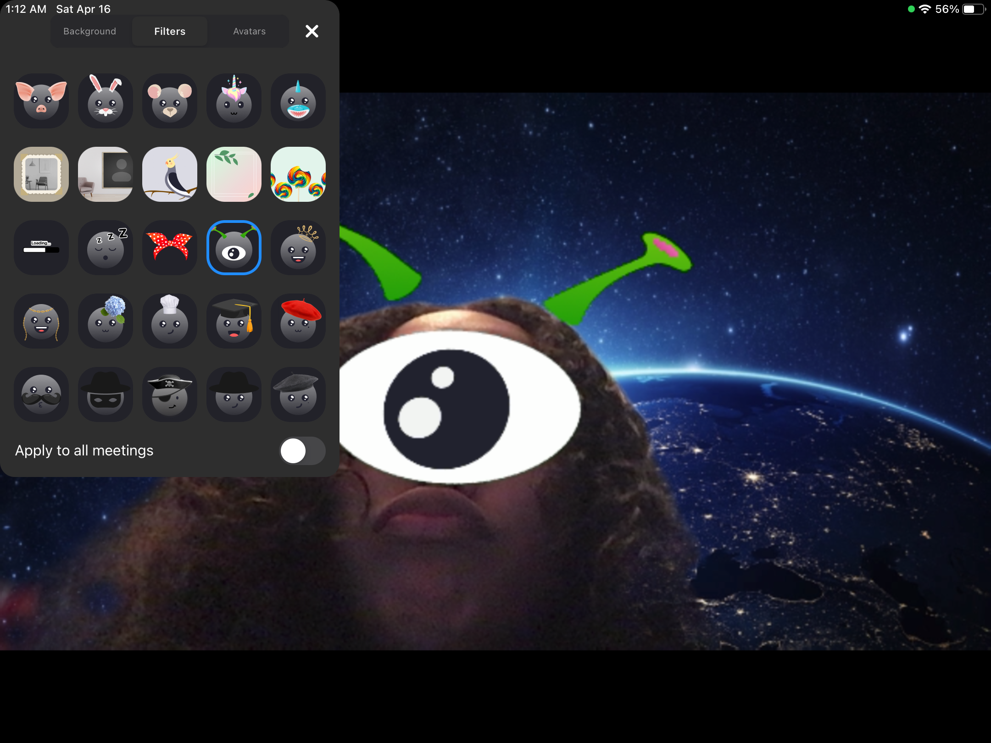Enable Apply to all meetings
The image size is (991, 743).
pos(302,451)
